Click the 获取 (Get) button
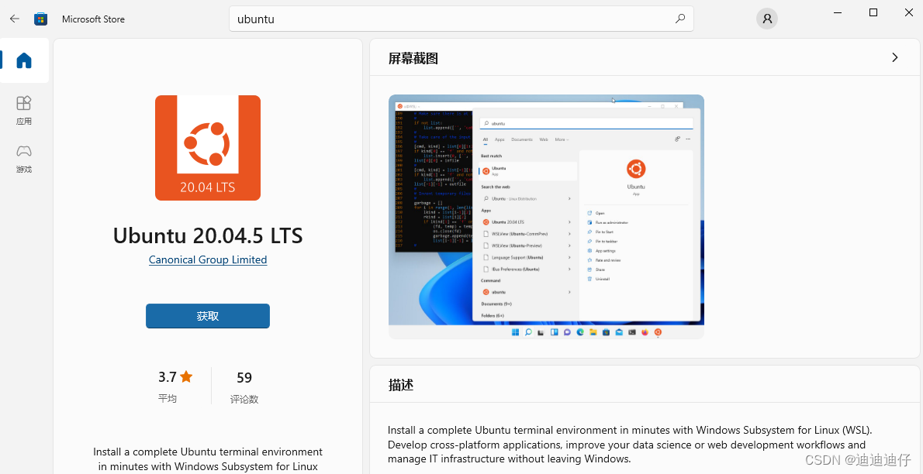The height and width of the screenshot is (474, 923). click(x=208, y=316)
